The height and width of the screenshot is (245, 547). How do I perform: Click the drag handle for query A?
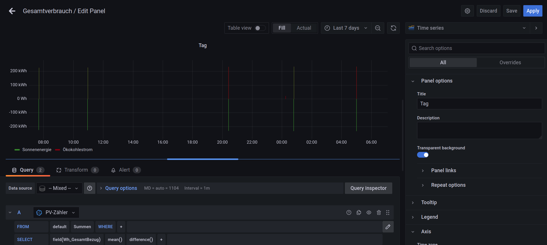click(x=388, y=212)
